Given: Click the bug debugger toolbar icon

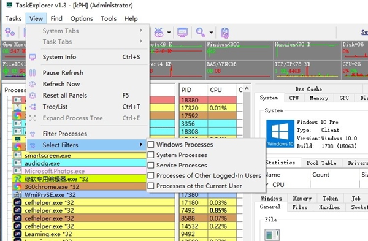Looking at the screenshot, I should click(159, 33).
